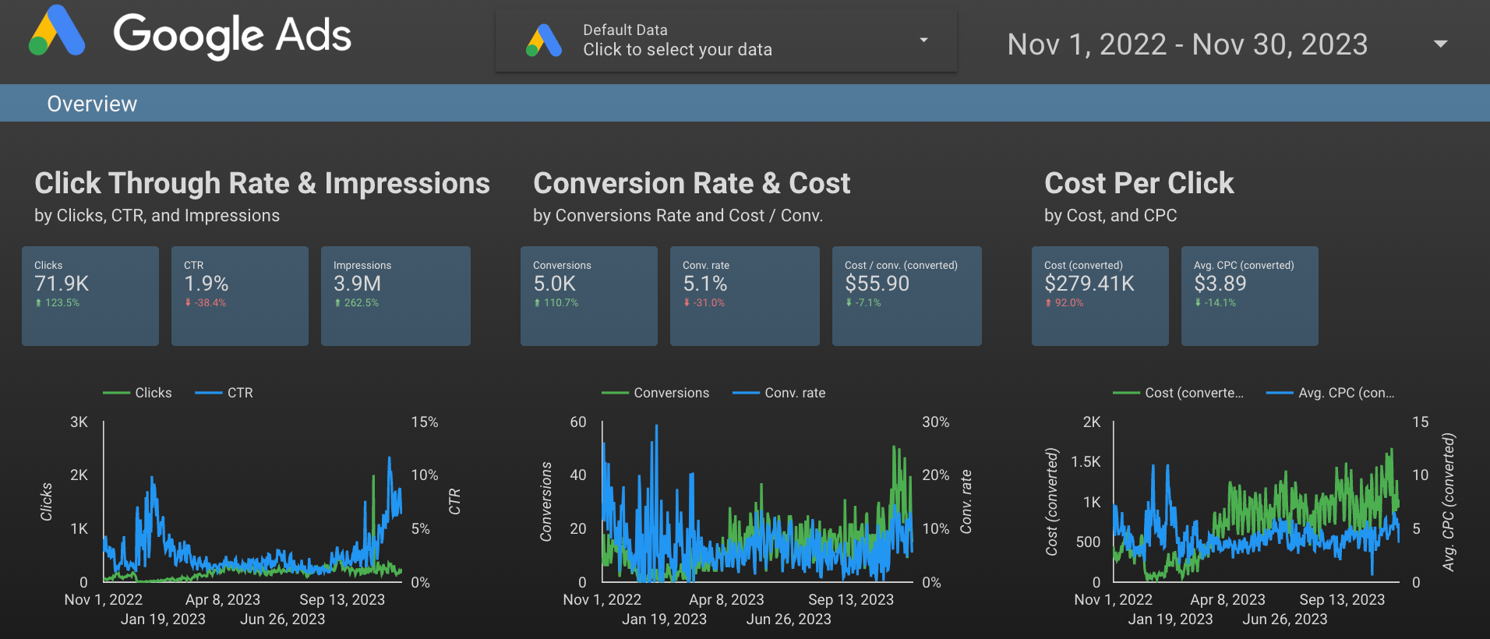Screen dimensions: 1490x639
Task: Click the Google Ads icon in data selector
Action: click(544, 41)
